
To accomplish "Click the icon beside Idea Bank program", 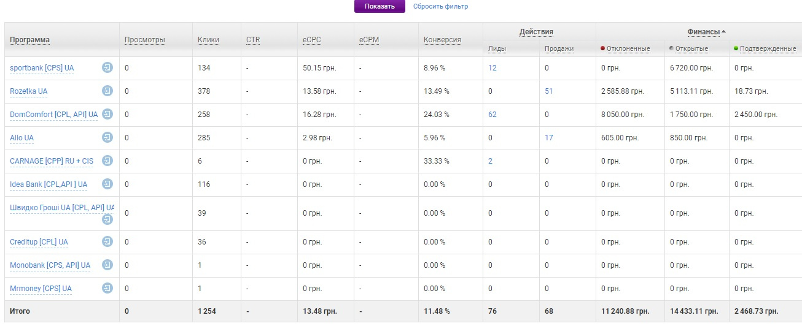I will tap(107, 184).
